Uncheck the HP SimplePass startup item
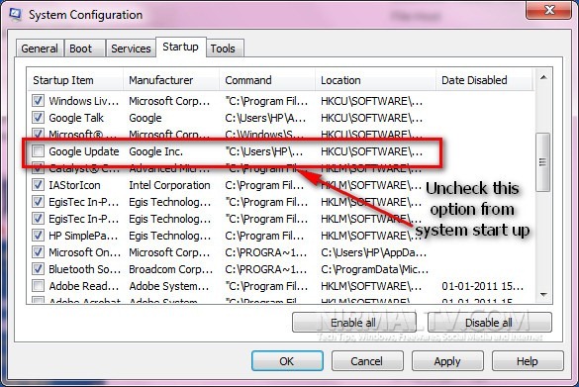The height and width of the screenshot is (387, 579). coord(38,235)
